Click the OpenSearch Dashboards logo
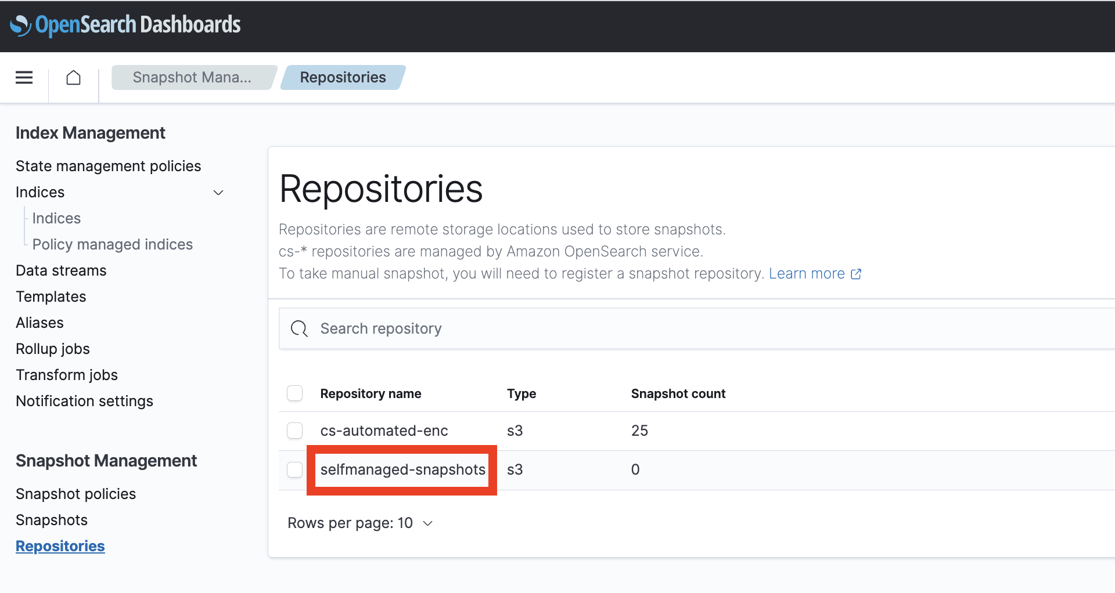The width and height of the screenshot is (1115, 593). (125, 25)
